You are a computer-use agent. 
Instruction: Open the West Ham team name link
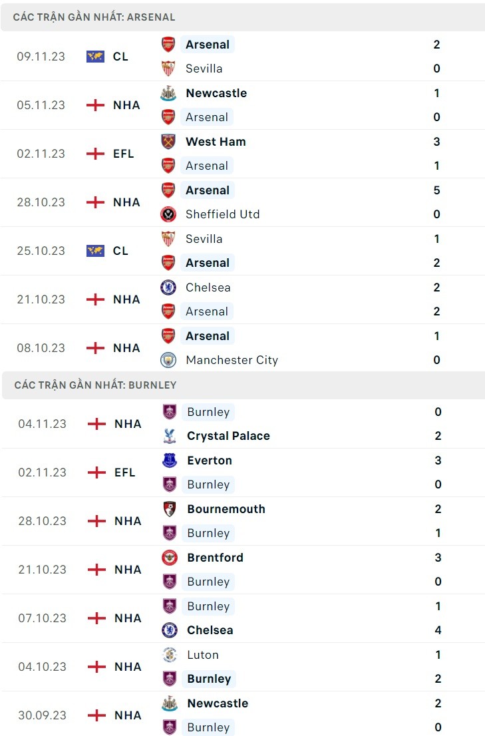tap(216, 142)
